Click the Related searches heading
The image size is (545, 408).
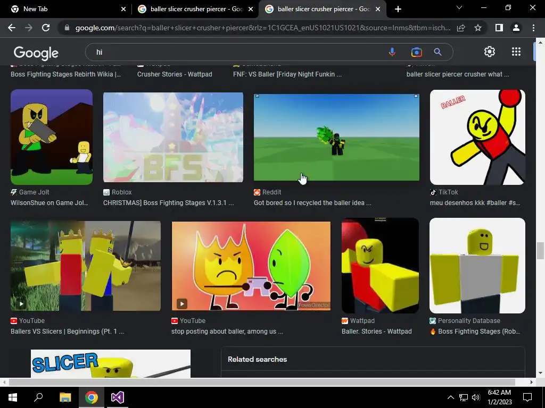(257, 360)
